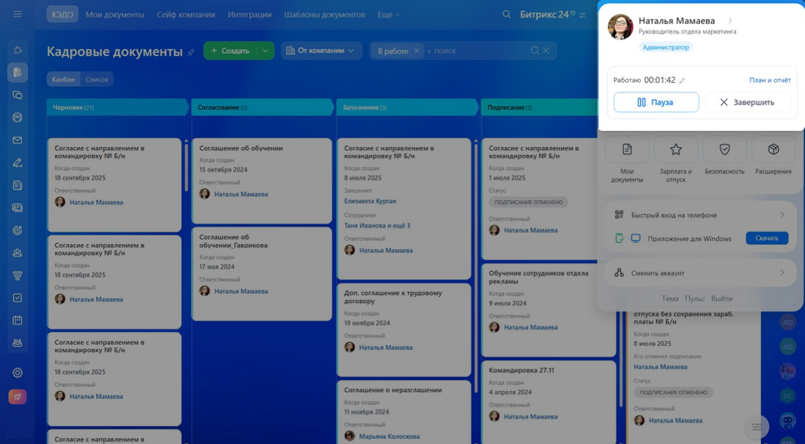
Task: Open the rounded square sidebar icon below chat
Action: pos(18,118)
